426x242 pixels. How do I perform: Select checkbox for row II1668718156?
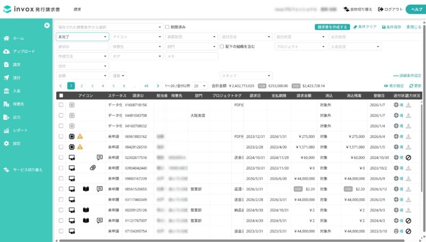61,105
